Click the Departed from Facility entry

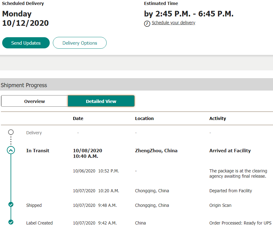[x=230, y=191]
